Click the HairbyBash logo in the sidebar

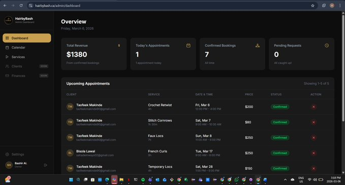coord(8,20)
